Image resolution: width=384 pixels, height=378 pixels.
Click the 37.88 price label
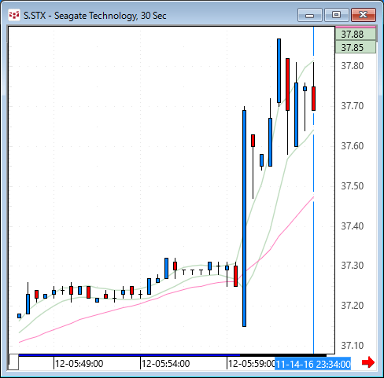click(x=356, y=35)
